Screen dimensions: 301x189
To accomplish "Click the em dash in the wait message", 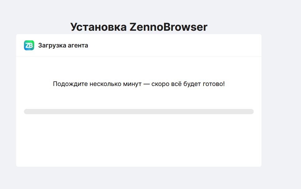I will click(x=147, y=84).
